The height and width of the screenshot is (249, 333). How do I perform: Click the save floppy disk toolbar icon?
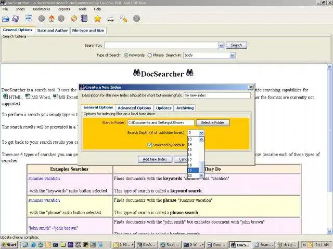[16, 19]
